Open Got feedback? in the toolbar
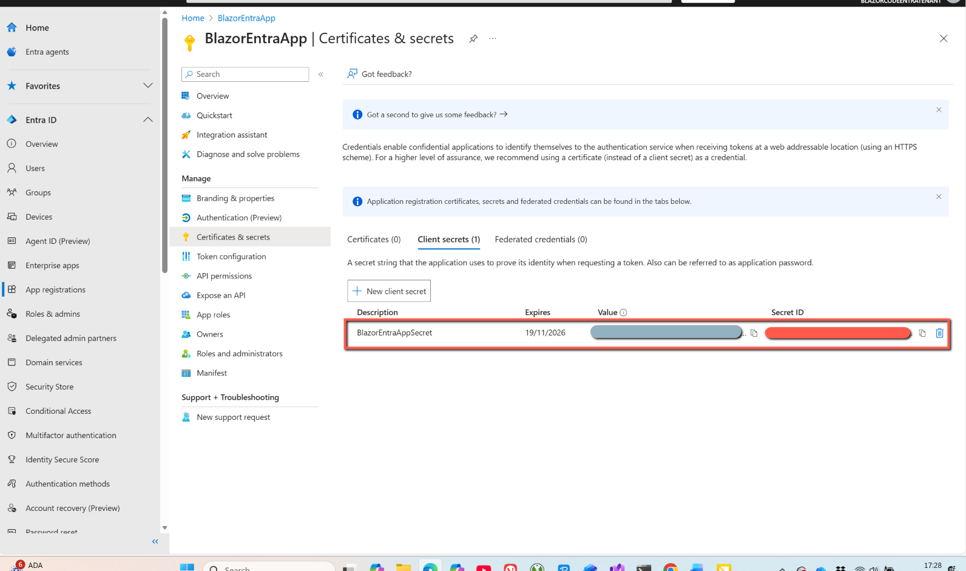Viewport: 966px width, 571px height. pos(380,74)
